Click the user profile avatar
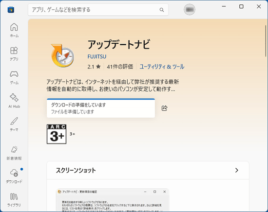This screenshot has width=268, height=212. coord(190,9)
